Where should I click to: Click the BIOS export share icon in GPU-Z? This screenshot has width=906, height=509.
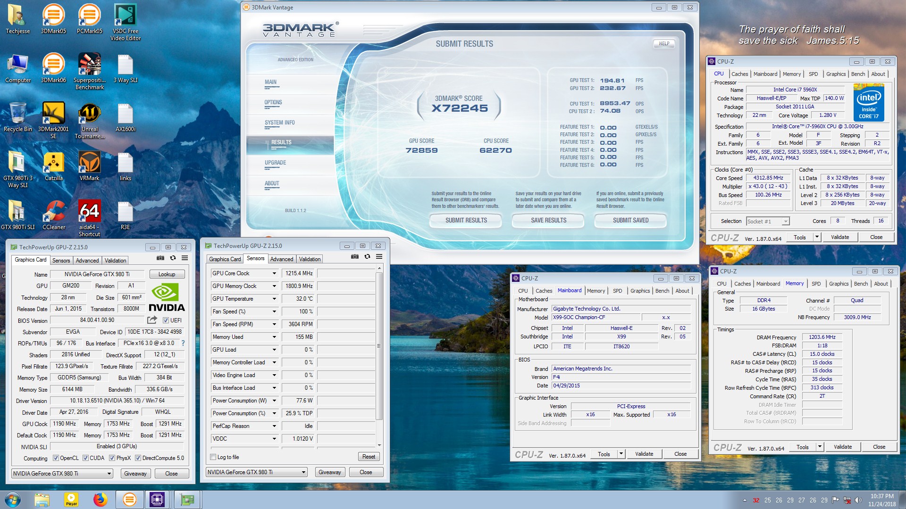point(152,320)
